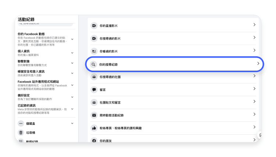Expand the 個人資訊 section
The image size is (276, 157).
[x=72, y=53]
